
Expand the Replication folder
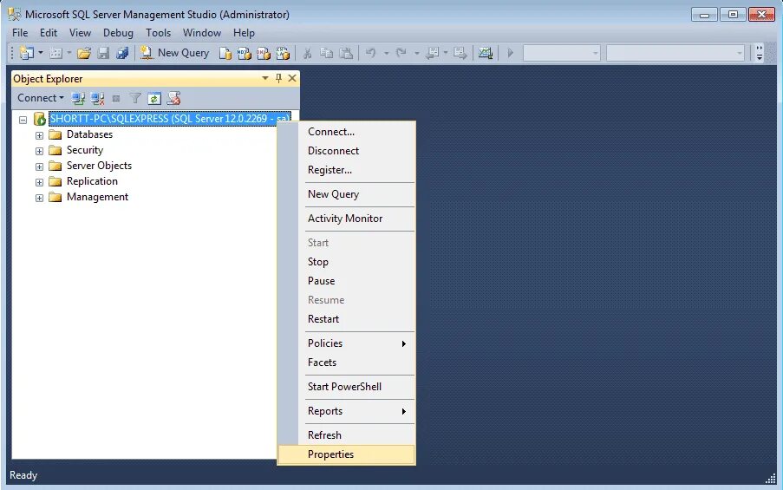(39, 182)
